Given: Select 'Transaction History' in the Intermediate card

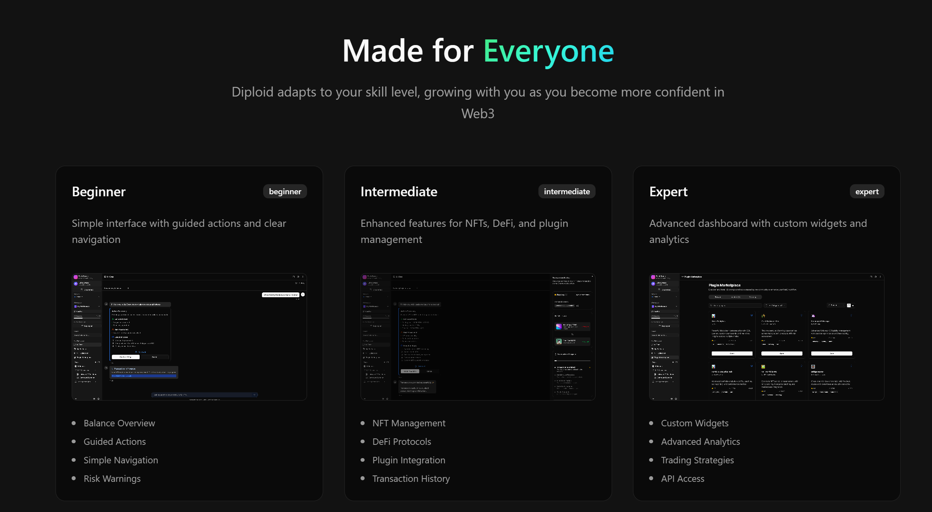Looking at the screenshot, I should [x=411, y=479].
